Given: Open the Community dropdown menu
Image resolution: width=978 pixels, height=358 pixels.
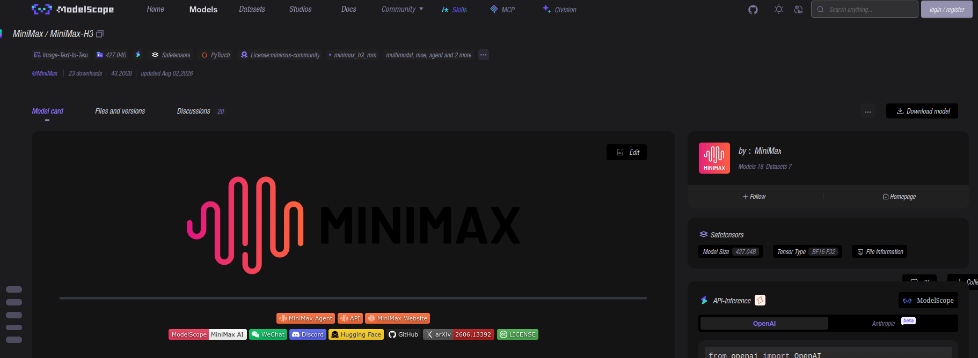Looking at the screenshot, I should point(403,9).
